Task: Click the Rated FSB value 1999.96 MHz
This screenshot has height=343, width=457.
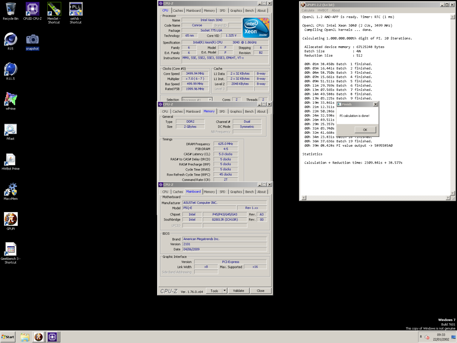Action: pos(195,89)
